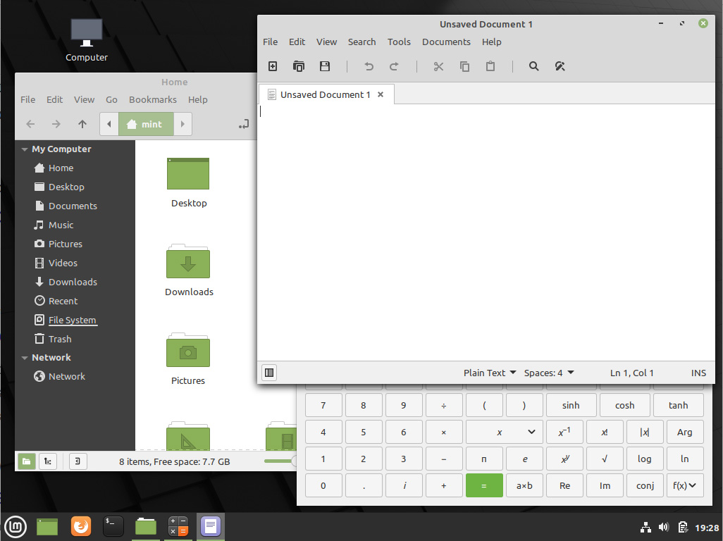Screen dimensions: 723x541
Task: Select the Pictures folder icon in file view
Action: pyautogui.click(x=188, y=350)
